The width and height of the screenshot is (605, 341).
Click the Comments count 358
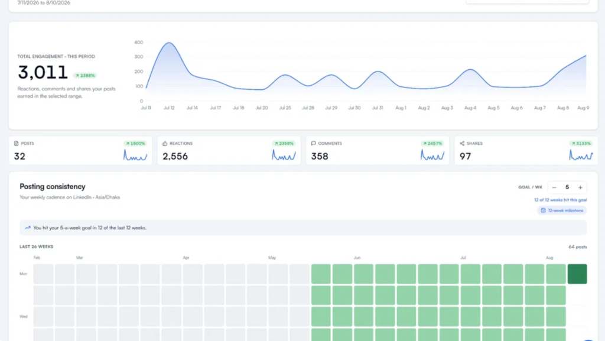point(320,156)
